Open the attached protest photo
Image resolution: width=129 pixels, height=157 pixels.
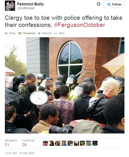tap(65, 85)
